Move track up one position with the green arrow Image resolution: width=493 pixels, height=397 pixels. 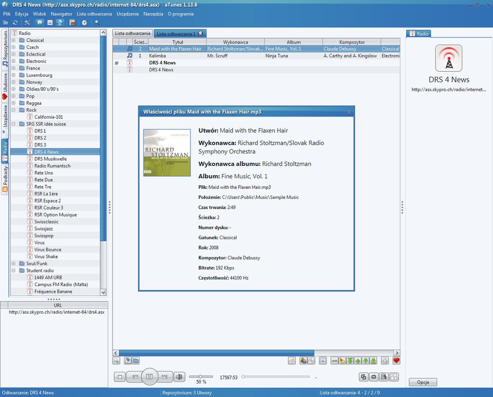pos(358,361)
